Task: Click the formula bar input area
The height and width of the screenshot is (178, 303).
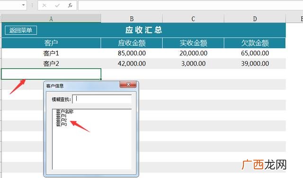Action: (190, 5)
